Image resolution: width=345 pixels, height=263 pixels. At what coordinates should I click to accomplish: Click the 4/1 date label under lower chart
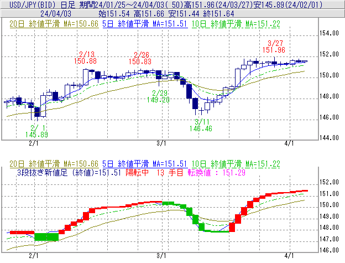tap(289, 256)
